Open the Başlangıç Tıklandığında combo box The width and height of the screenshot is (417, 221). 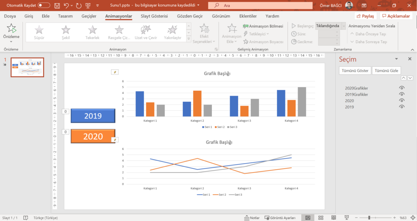tap(331, 26)
